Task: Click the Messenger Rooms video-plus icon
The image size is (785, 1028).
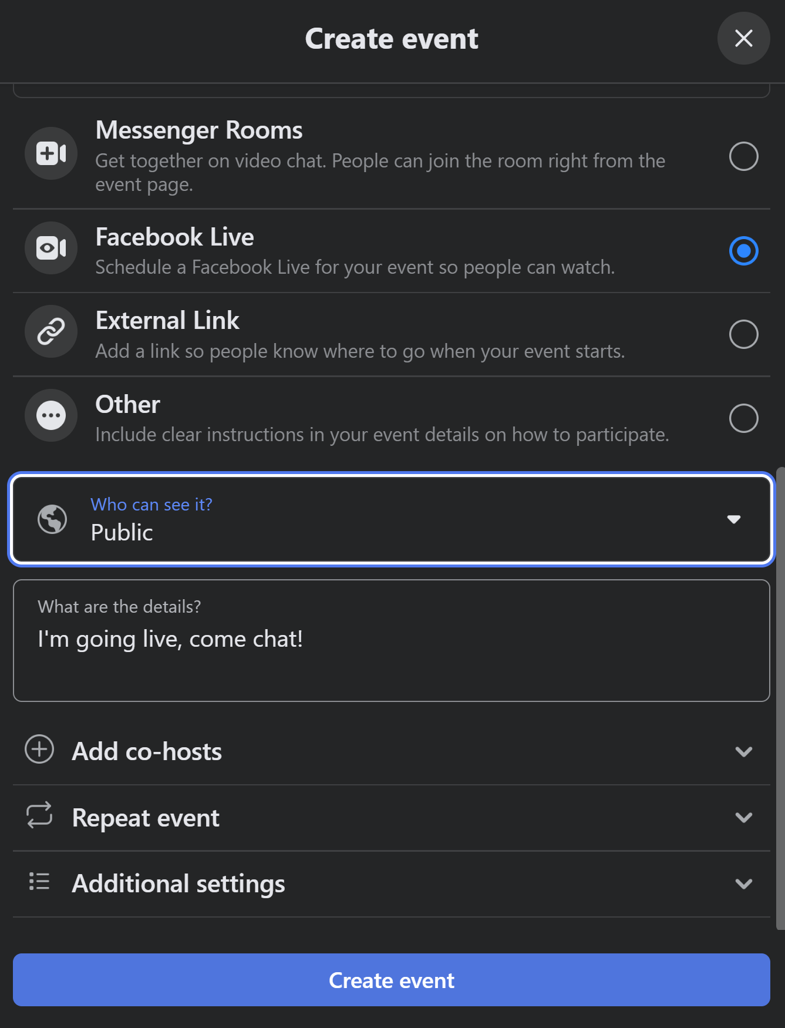Action: tap(51, 153)
